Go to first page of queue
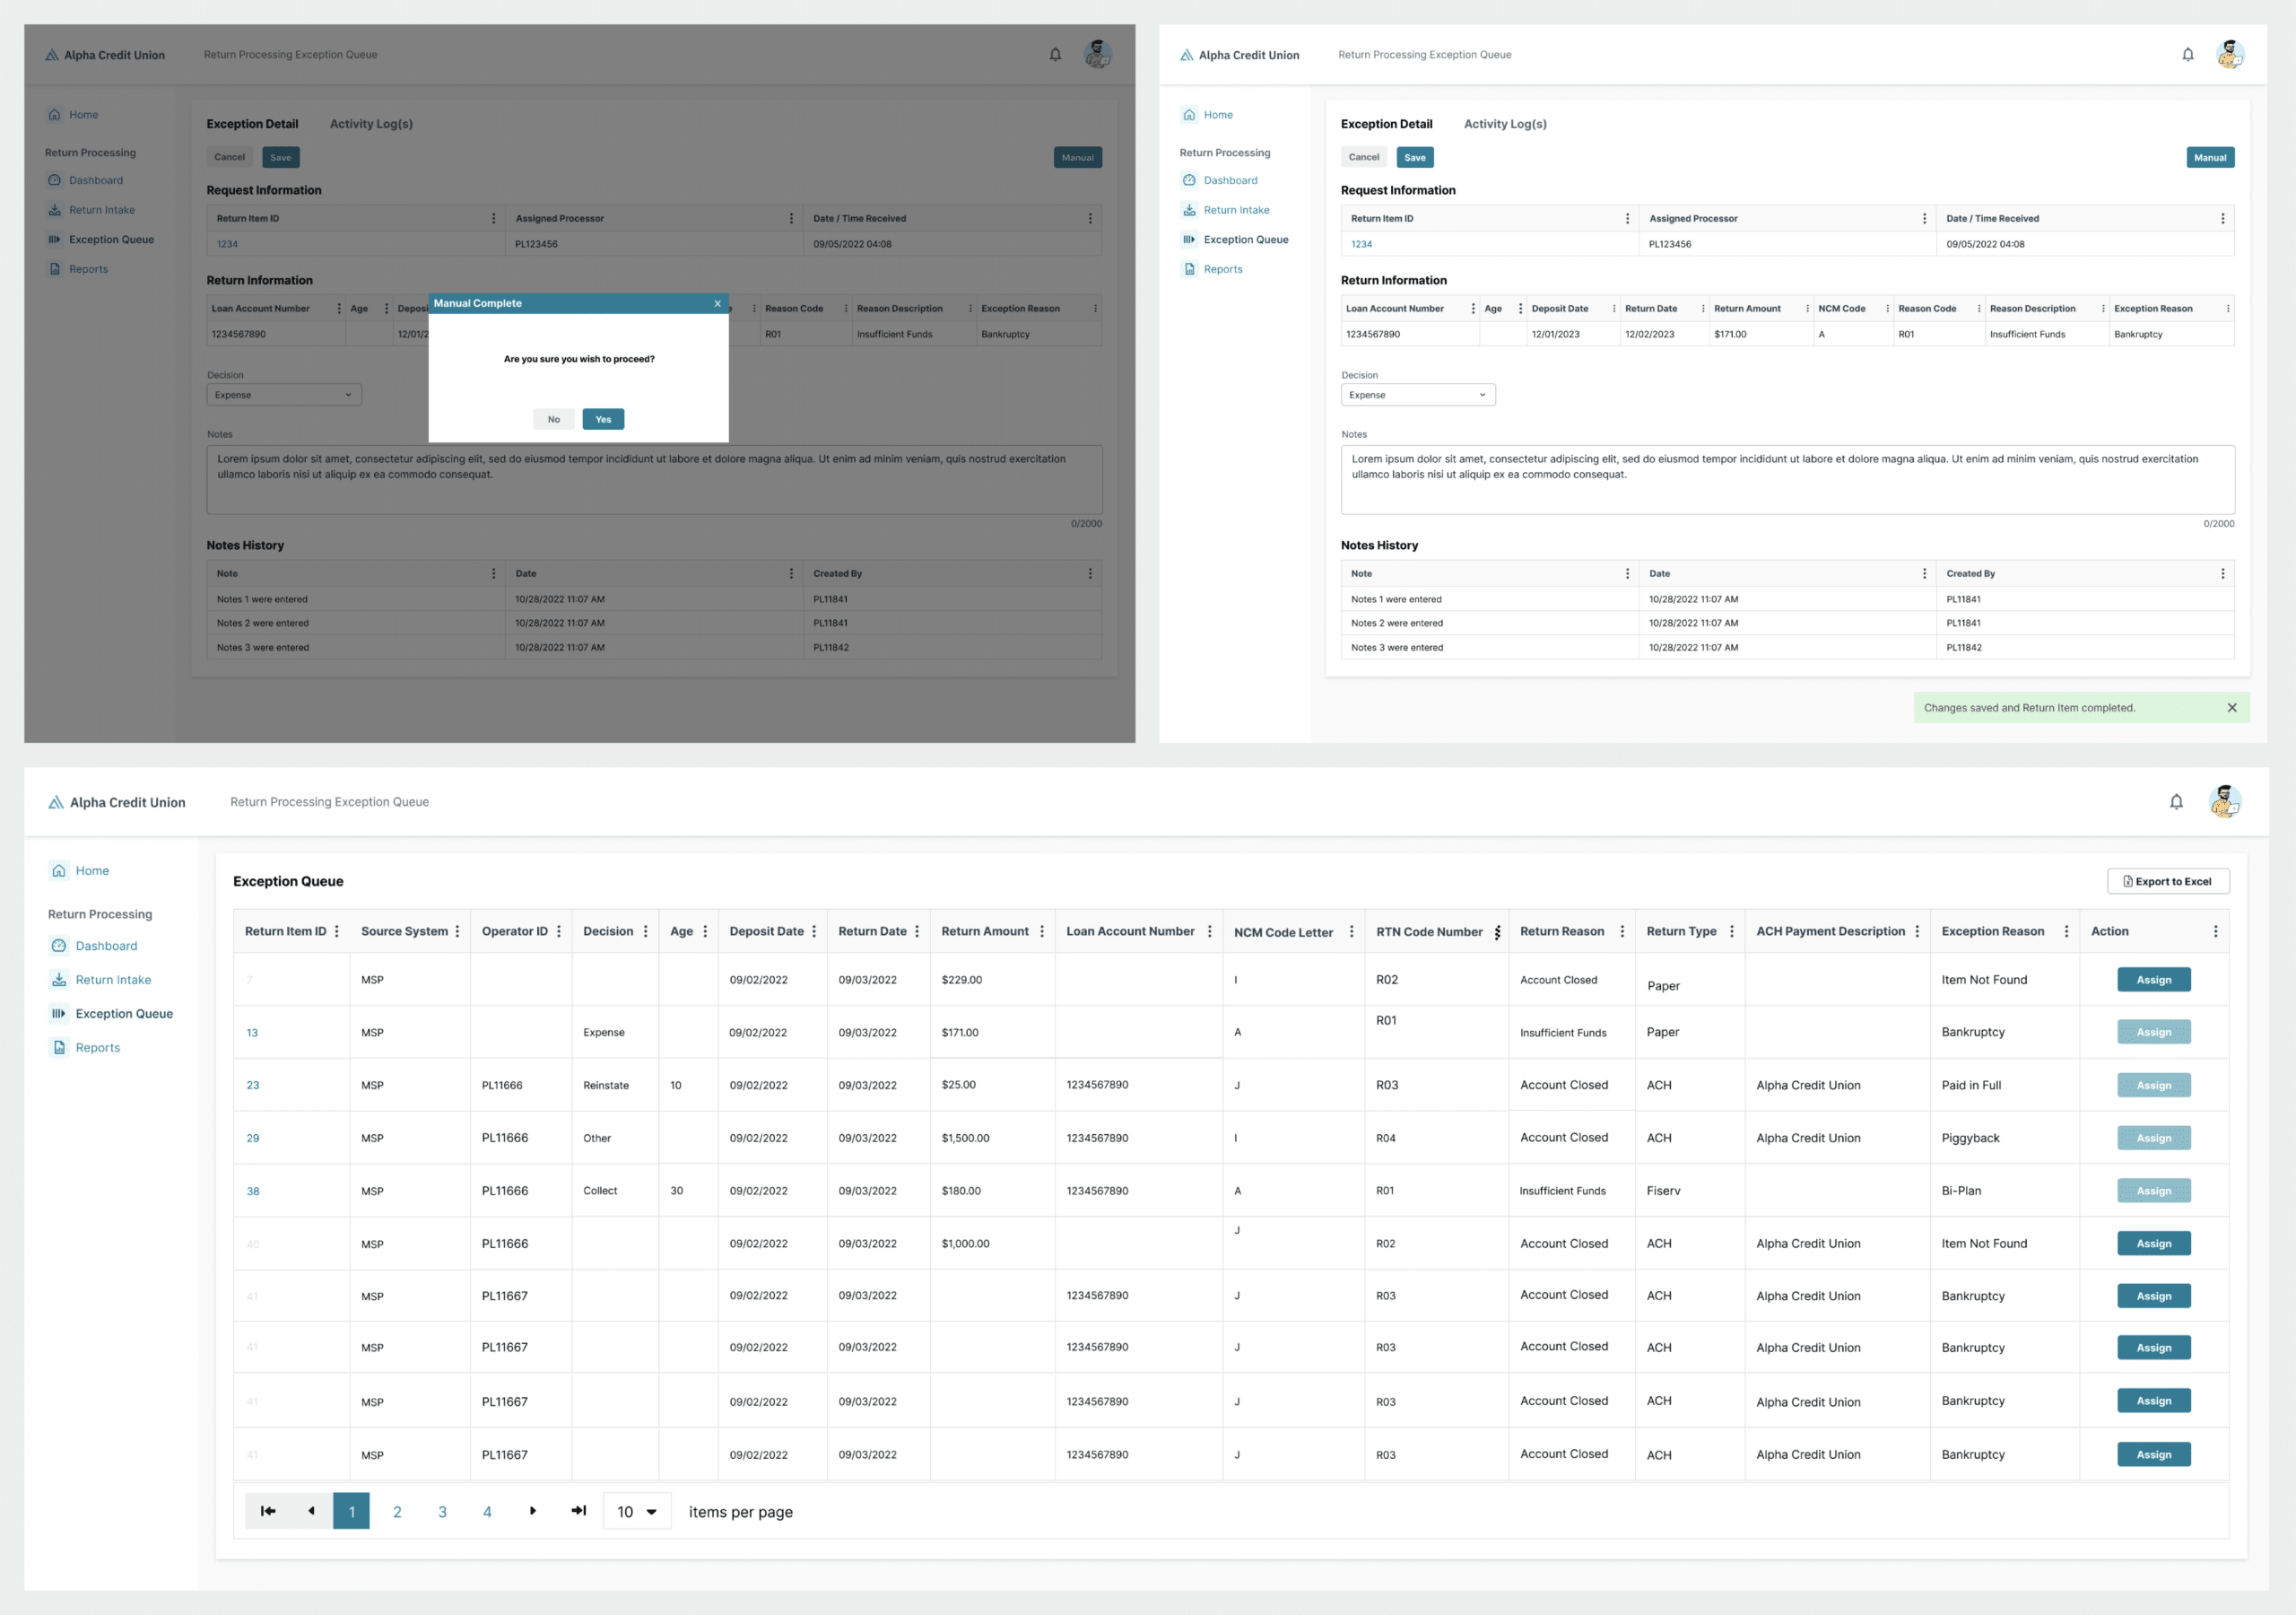This screenshot has height=1615, width=2296. (268, 1511)
